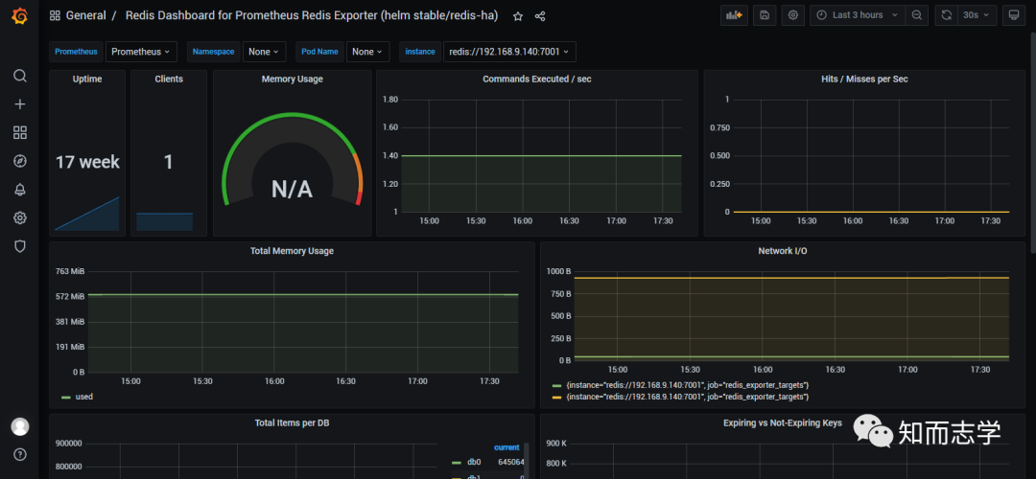The width and height of the screenshot is (1036, 479).
Task: Click the db0 legend color swatch
Action: (457, 462)
